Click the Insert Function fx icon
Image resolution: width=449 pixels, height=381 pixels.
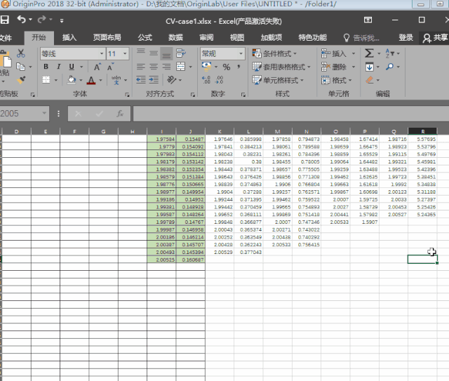pyautogui.click(x=120, y=113)
